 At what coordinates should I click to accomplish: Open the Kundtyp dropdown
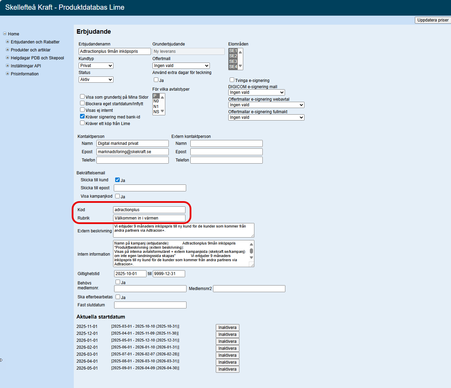(x=96, y=66)
